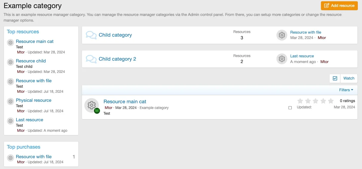This screenshot has width=362, height=169.
Task: Click Mtor username under Last resource in sidebar
Action: [x=21, y=131]
